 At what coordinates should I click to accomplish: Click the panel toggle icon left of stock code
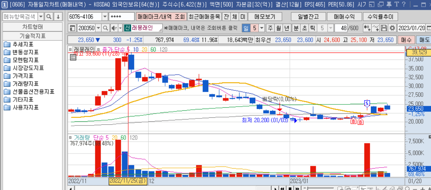72,28
